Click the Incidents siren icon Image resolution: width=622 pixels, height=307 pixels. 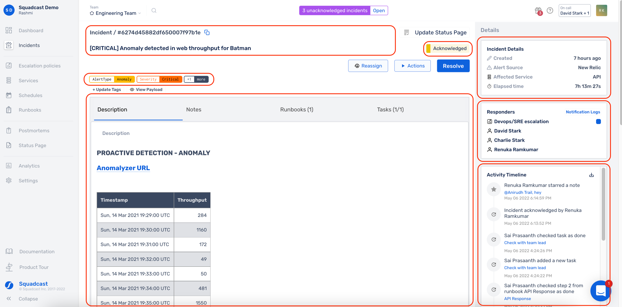[9, 45]
